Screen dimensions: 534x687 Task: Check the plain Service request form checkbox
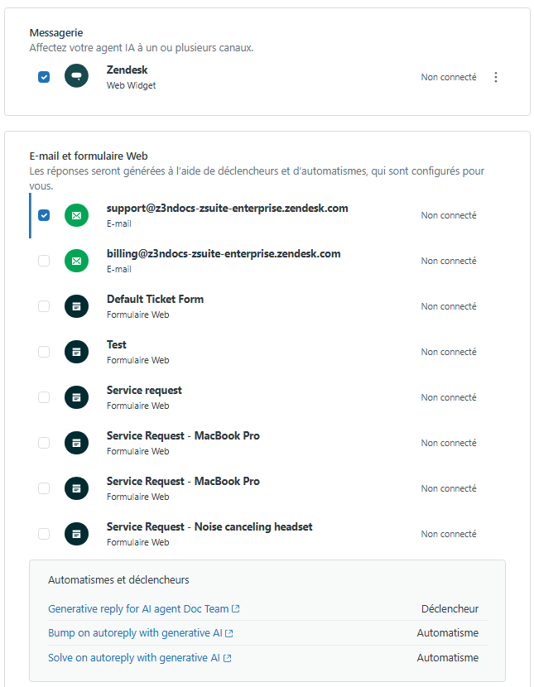coord(44,397)
